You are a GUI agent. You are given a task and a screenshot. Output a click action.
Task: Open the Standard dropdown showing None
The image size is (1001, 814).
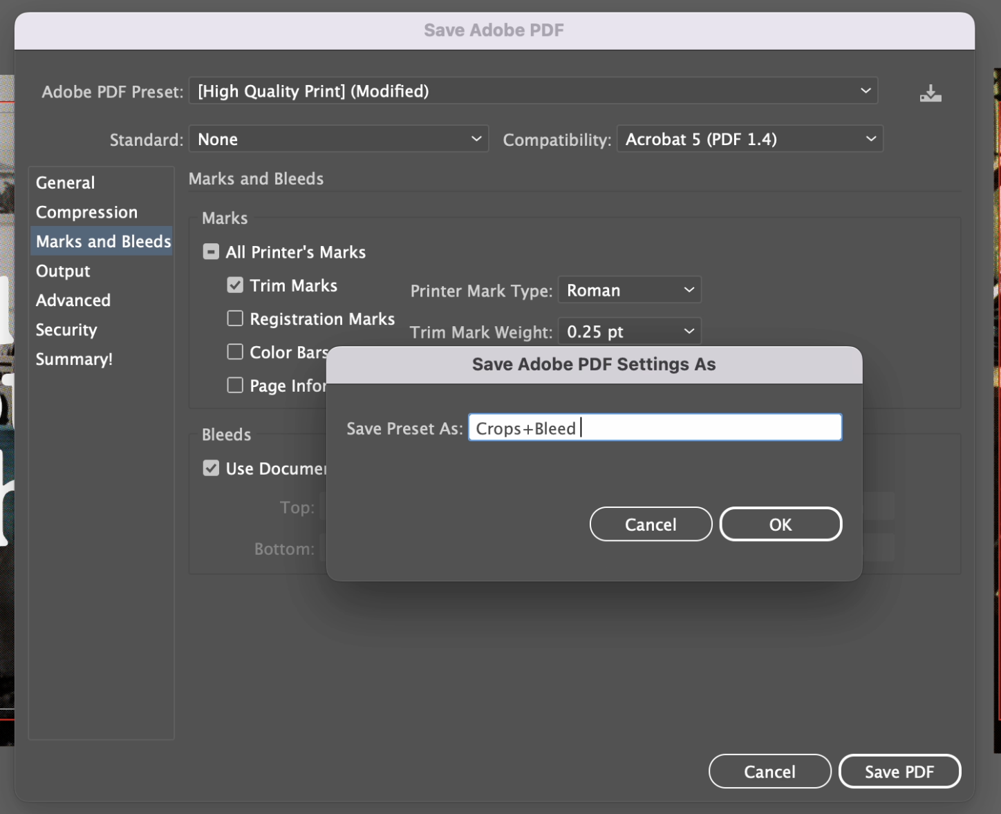339,139
